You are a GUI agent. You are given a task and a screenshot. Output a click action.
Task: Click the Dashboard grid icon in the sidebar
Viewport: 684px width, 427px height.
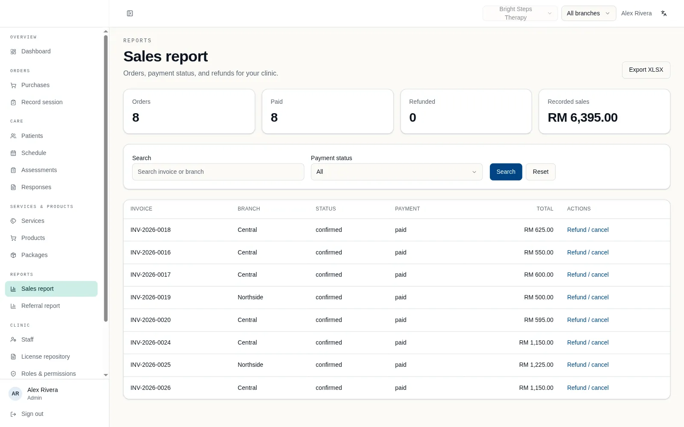pos(13,52)
